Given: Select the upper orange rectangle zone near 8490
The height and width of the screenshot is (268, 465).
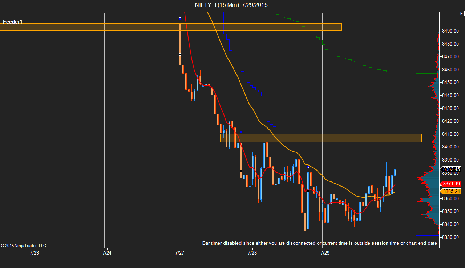Looking at the screenshot, I should (x=171, y=27).
